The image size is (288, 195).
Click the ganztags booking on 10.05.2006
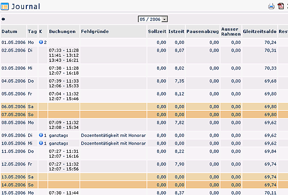(x=58, y=144)
